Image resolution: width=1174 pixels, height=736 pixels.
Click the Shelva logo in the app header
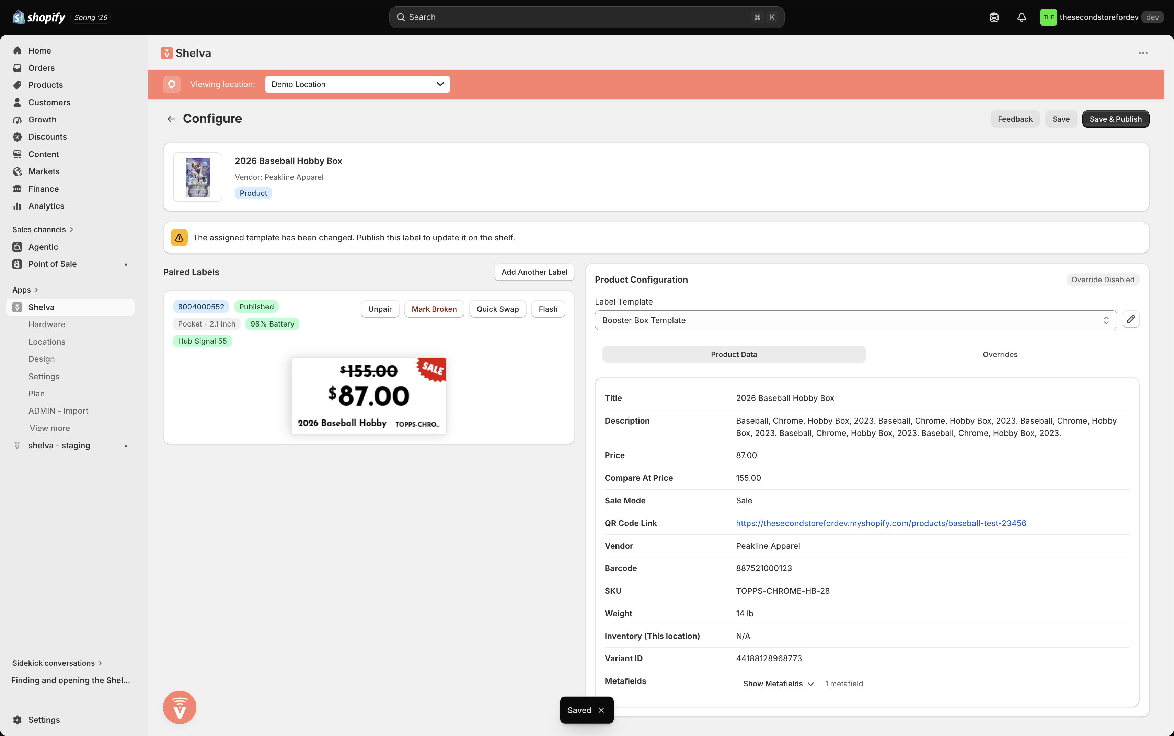[x=166, y=53]
